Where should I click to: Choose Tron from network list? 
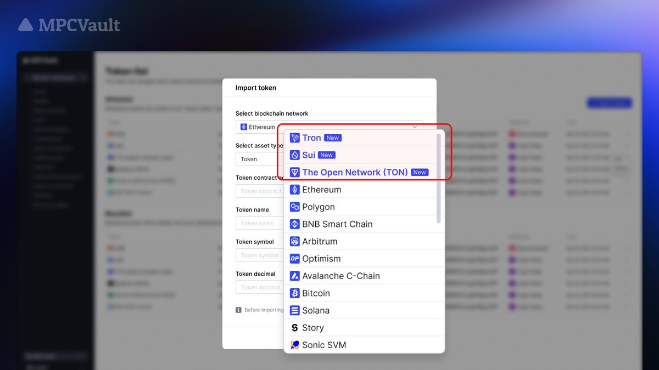point(364,138)
